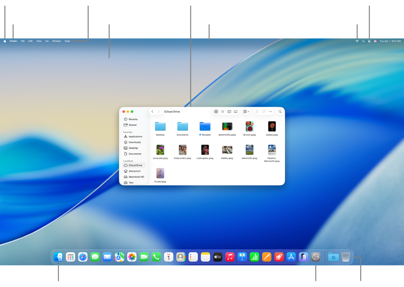Launch Maps from the Dock
The height and width of the screenshot is (287, 404).
click(120, 257)
